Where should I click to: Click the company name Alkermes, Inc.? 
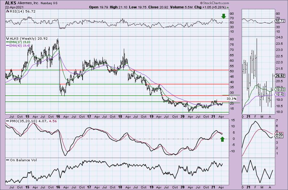point(28,3)
